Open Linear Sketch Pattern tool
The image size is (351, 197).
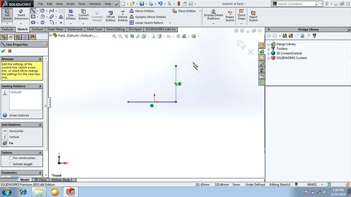pos(146,23)
